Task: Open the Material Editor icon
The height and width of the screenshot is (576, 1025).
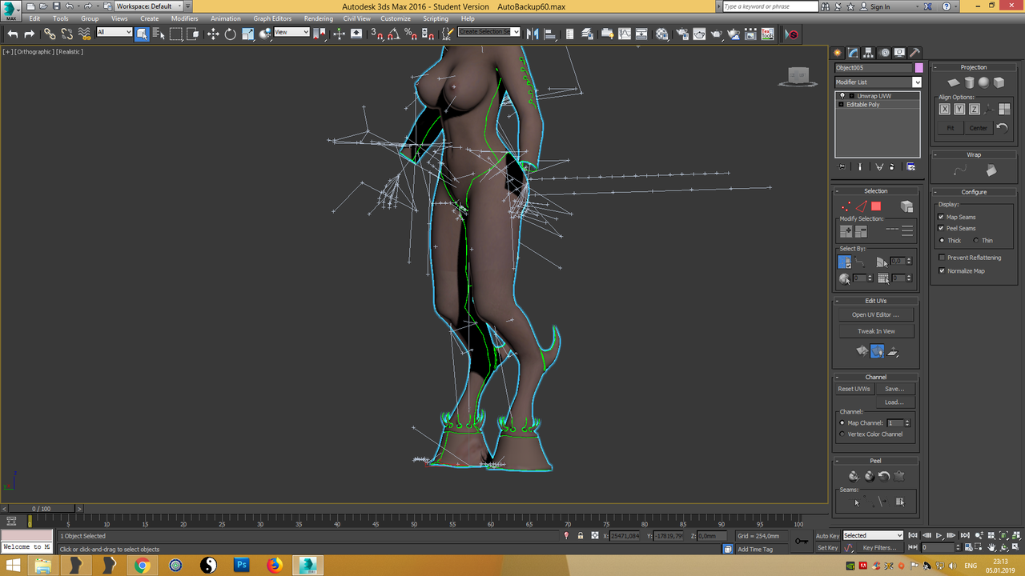Action: tap(662, 34)
